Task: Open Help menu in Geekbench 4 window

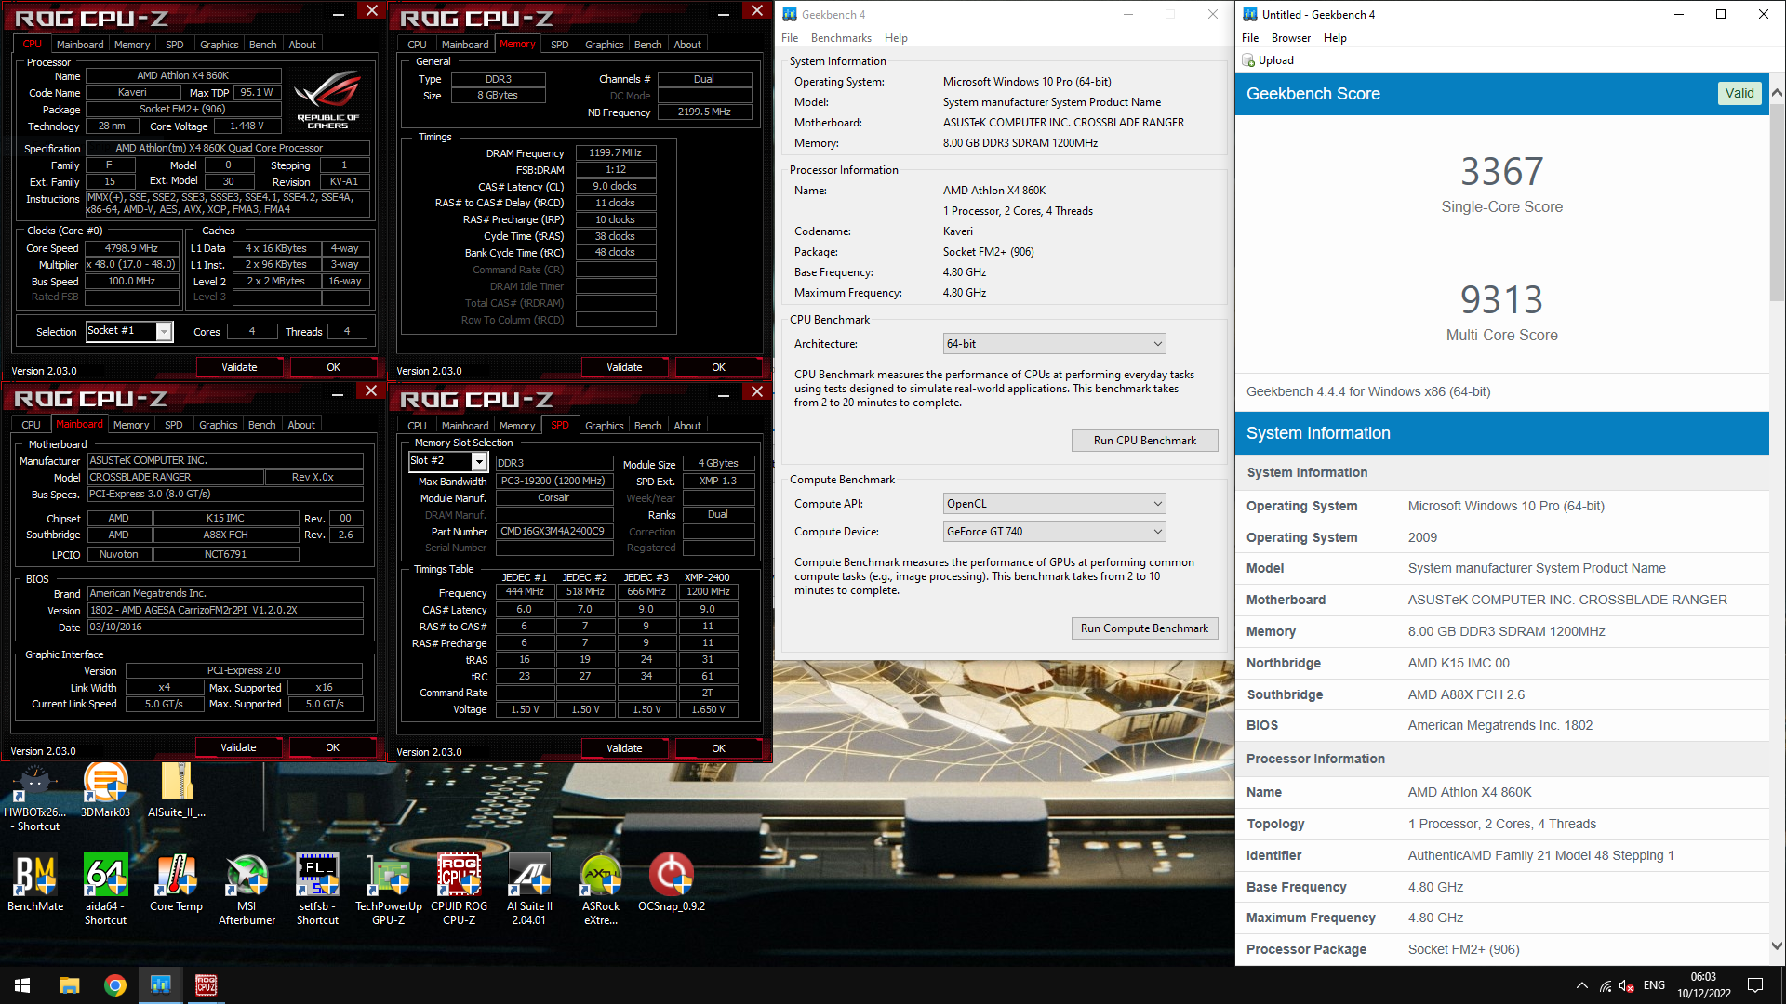Action: [896, 38]
